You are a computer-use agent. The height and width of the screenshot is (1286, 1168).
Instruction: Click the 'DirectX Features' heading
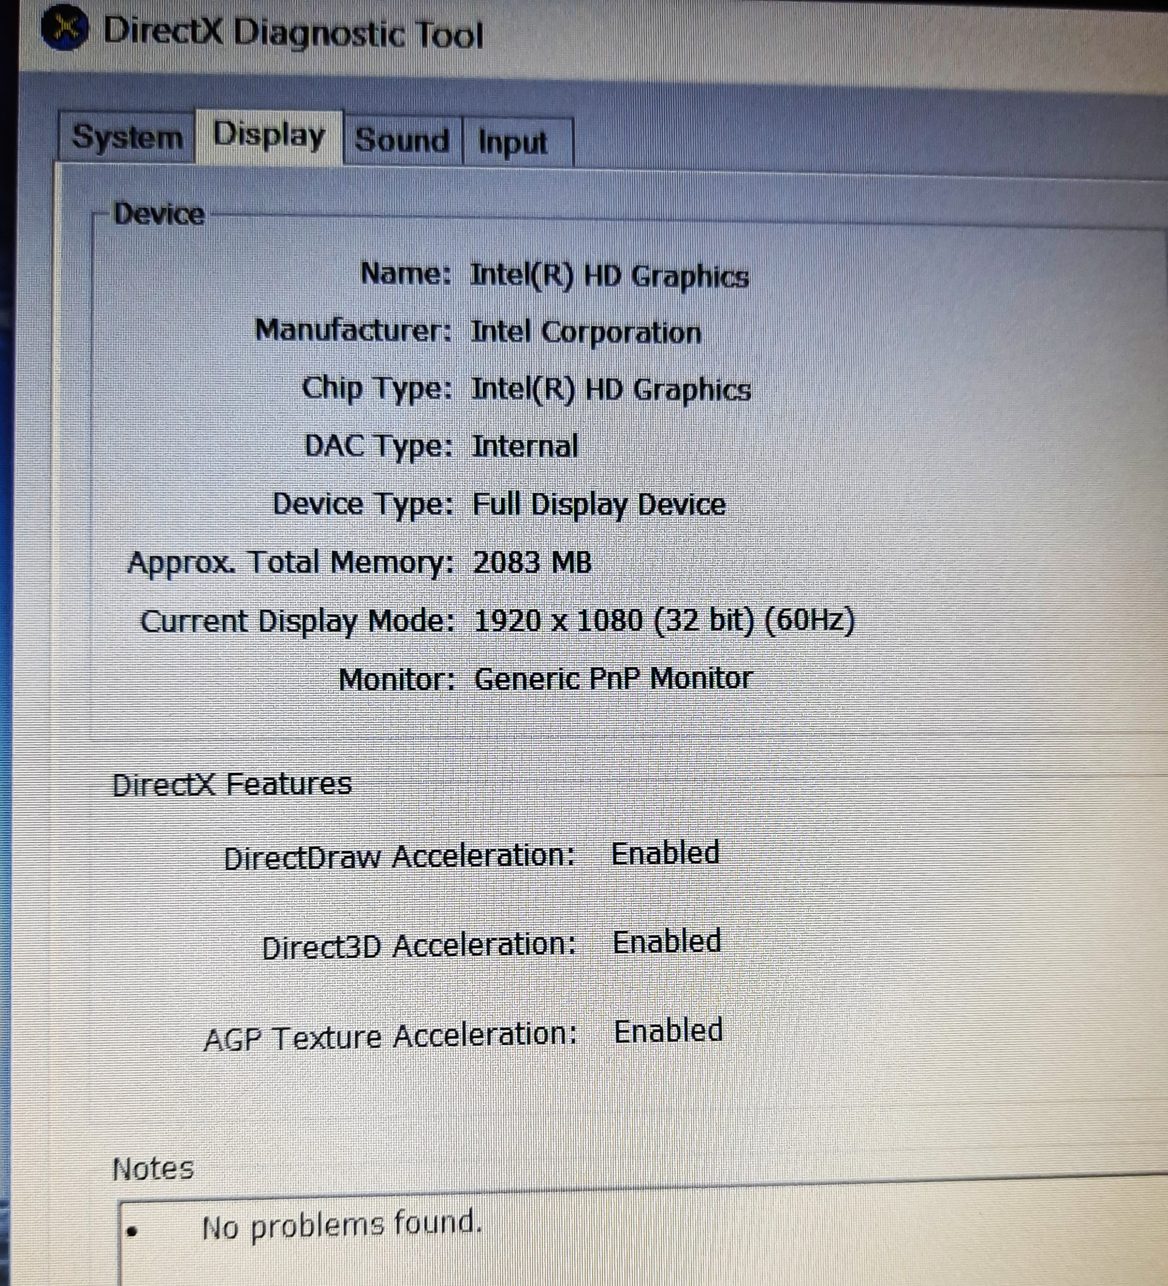[x=232, y=784]
